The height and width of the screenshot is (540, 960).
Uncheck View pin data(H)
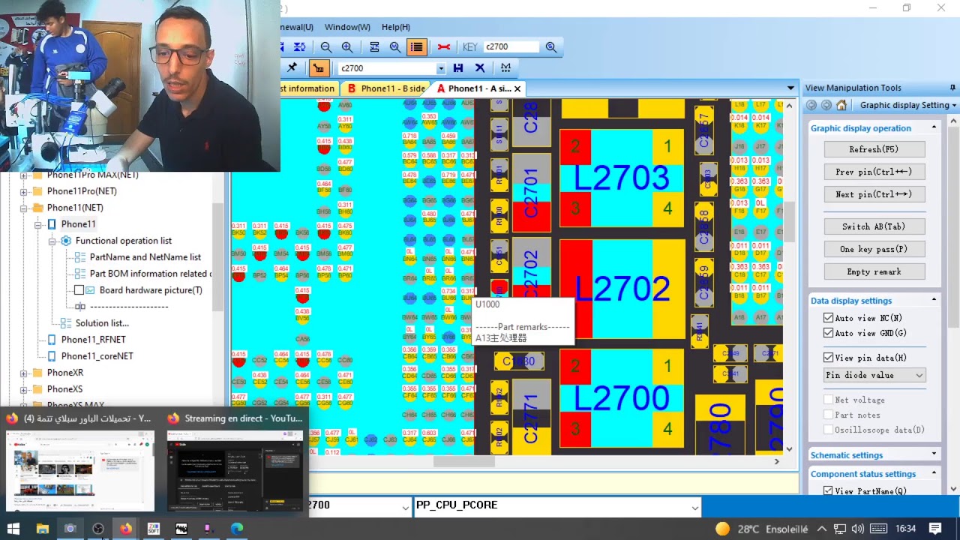(828, 358)
